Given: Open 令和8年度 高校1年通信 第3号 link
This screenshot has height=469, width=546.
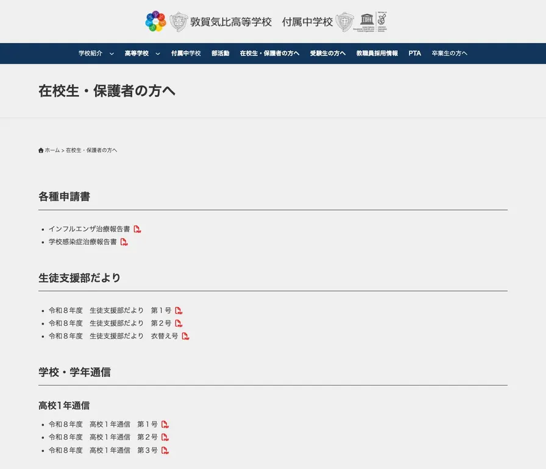Looking at the screenshot, I should pyautogui.click(x=103, y=451).
